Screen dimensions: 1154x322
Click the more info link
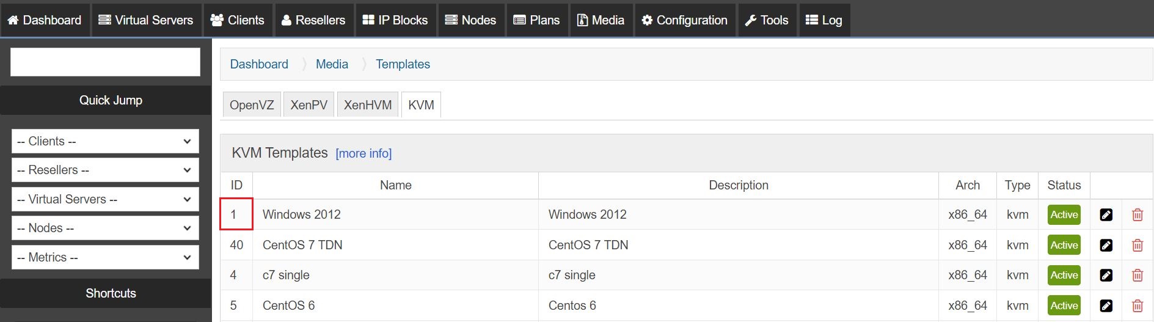[363, 153]
